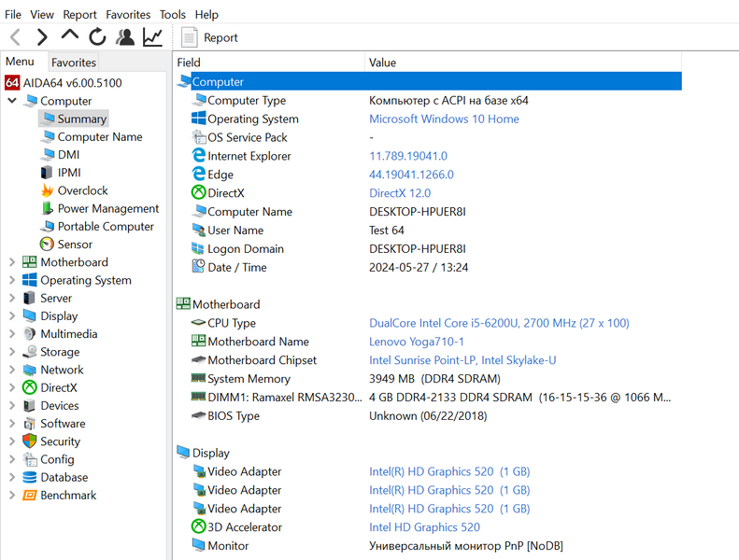Click the 11.789.19041.0 Internet Explorer version

coord(408,156)
